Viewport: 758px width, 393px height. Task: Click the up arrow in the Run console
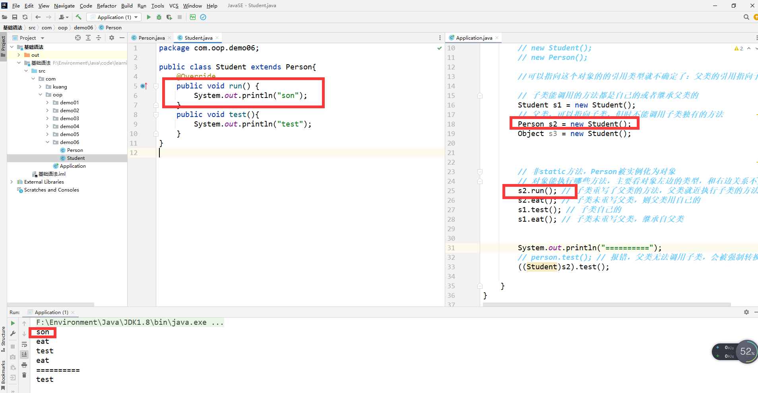click(x=24, y=323)
